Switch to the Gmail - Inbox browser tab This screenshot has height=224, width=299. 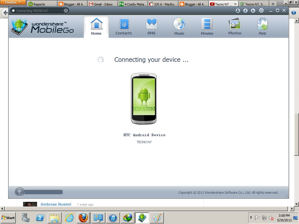pyautogui.click(x=102, y=4)
